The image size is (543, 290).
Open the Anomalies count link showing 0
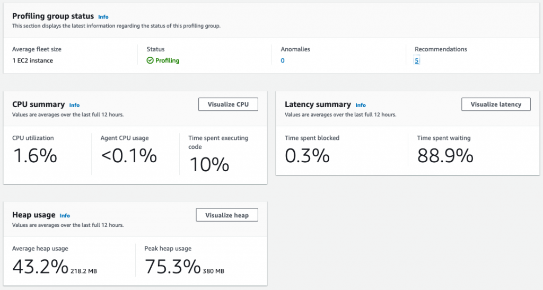pos(283,60)
